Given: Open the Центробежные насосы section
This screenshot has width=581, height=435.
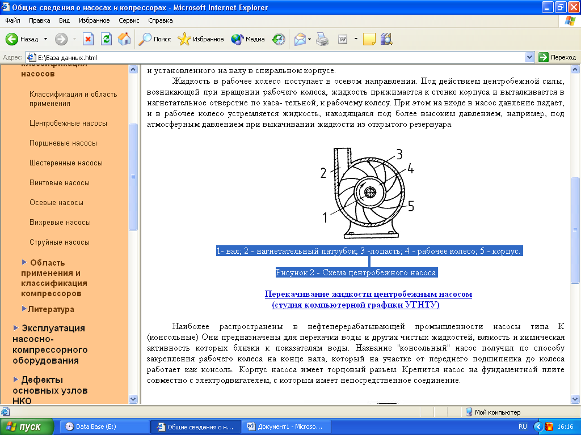Looking at the screenshot, I should coord(68,123).
